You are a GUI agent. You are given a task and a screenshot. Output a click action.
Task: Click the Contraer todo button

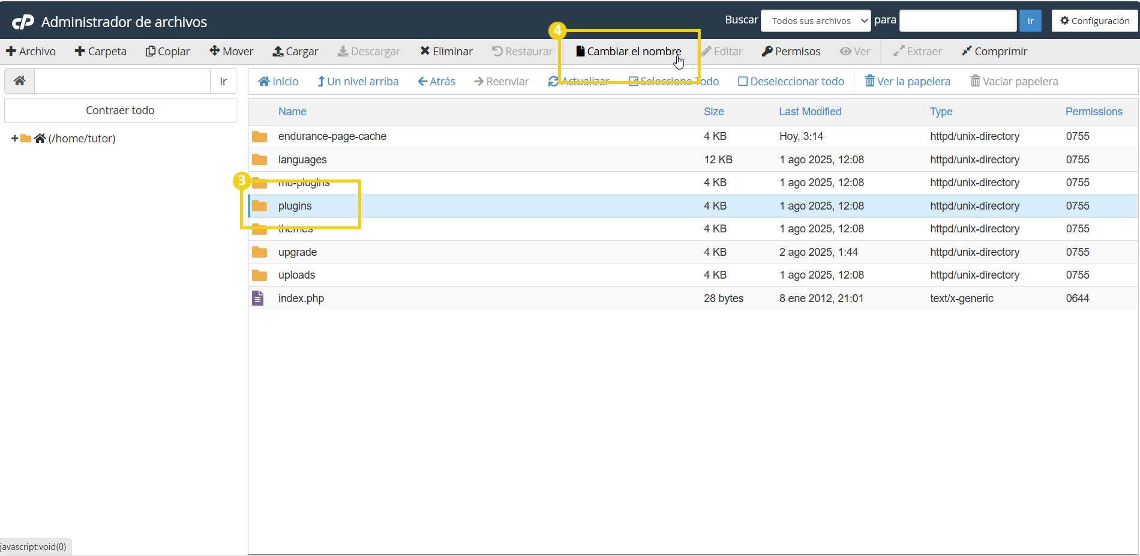120,110
